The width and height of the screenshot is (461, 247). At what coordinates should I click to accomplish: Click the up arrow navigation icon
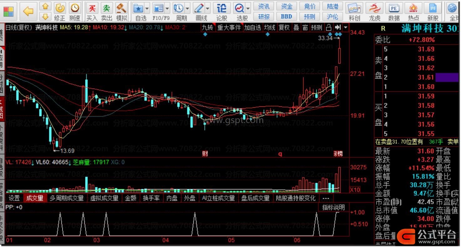[x=45, y=6]
